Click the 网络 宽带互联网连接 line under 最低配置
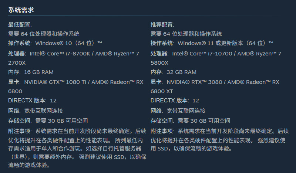The height and width of the screenshot is (173, 296). coord(36,111)
